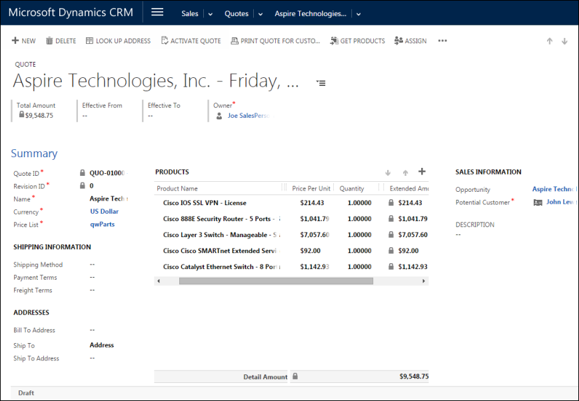
Task: Open the form selector list icon
Action: click(x=321, y=83)
